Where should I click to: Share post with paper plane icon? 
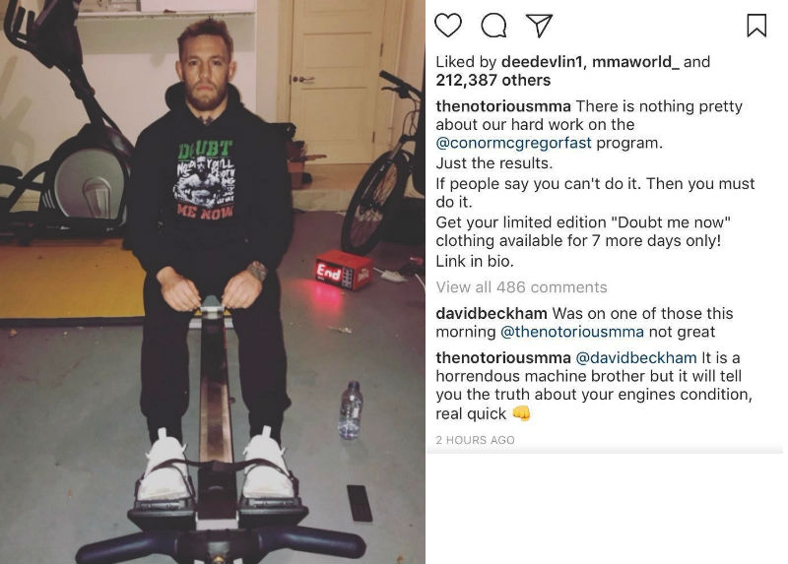pyautogui.click(x=539, y=25)
